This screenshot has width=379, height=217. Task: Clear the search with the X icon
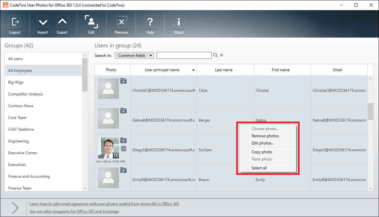[222, 55]
